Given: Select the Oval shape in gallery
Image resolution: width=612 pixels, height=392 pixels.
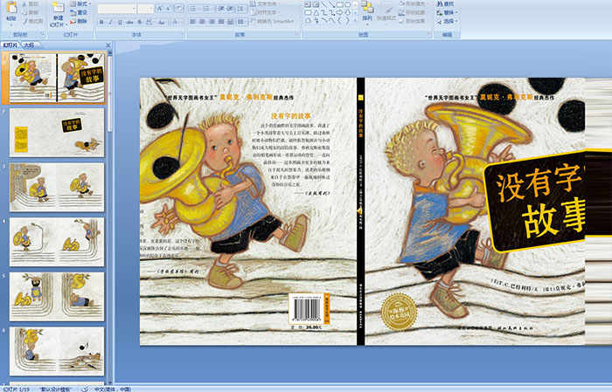Looking at the screenshot, I should pyautogui.click(x=347, y=4).
